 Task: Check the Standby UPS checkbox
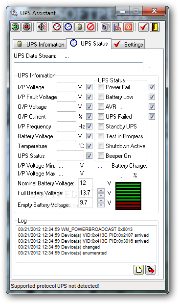point(101,127)
